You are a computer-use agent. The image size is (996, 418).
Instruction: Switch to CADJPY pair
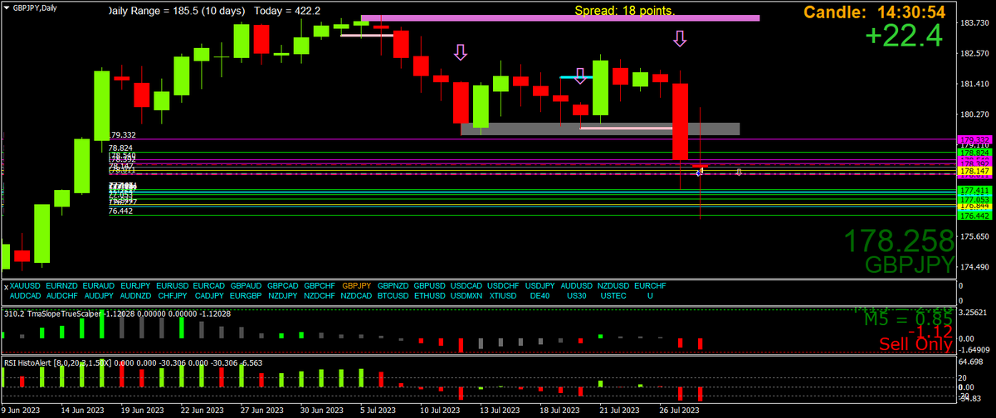[x=207, y=295]
